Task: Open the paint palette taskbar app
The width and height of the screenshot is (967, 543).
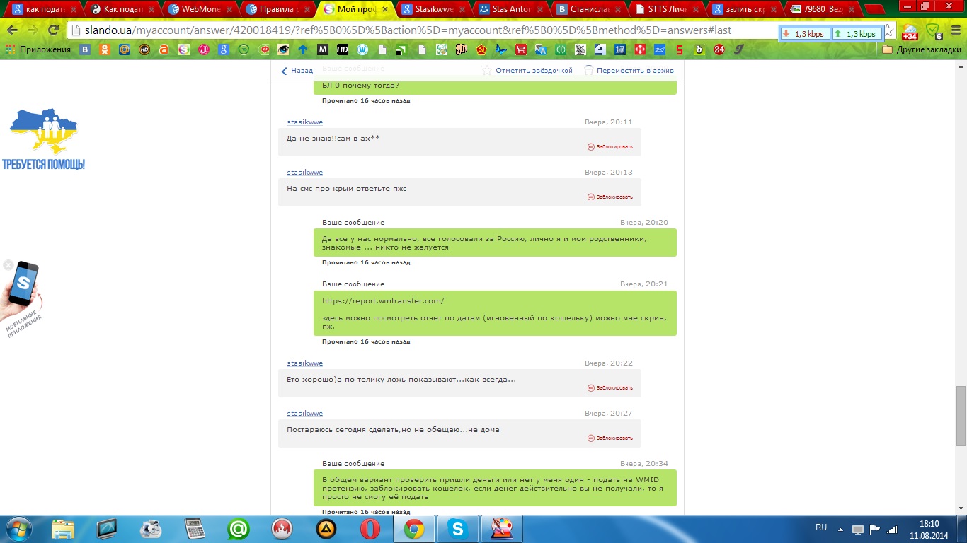Action: [x=502, y=529]
